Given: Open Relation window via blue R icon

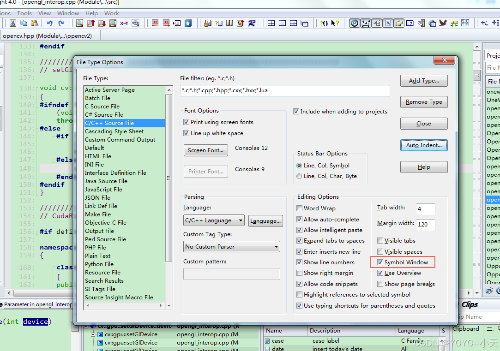Looking at the screenshot, I should click(x=252, y=23).
